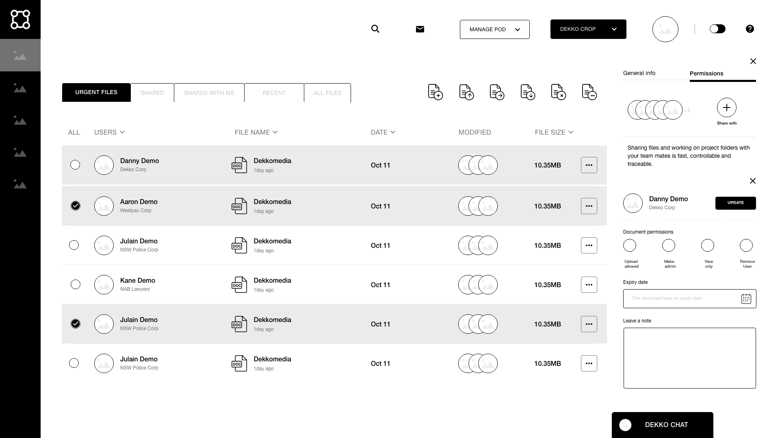Image resolution: width=780 pixels, height=438 pixels.
Task: Sort using the FILE NAME column chevron
Action: point(275,132)
